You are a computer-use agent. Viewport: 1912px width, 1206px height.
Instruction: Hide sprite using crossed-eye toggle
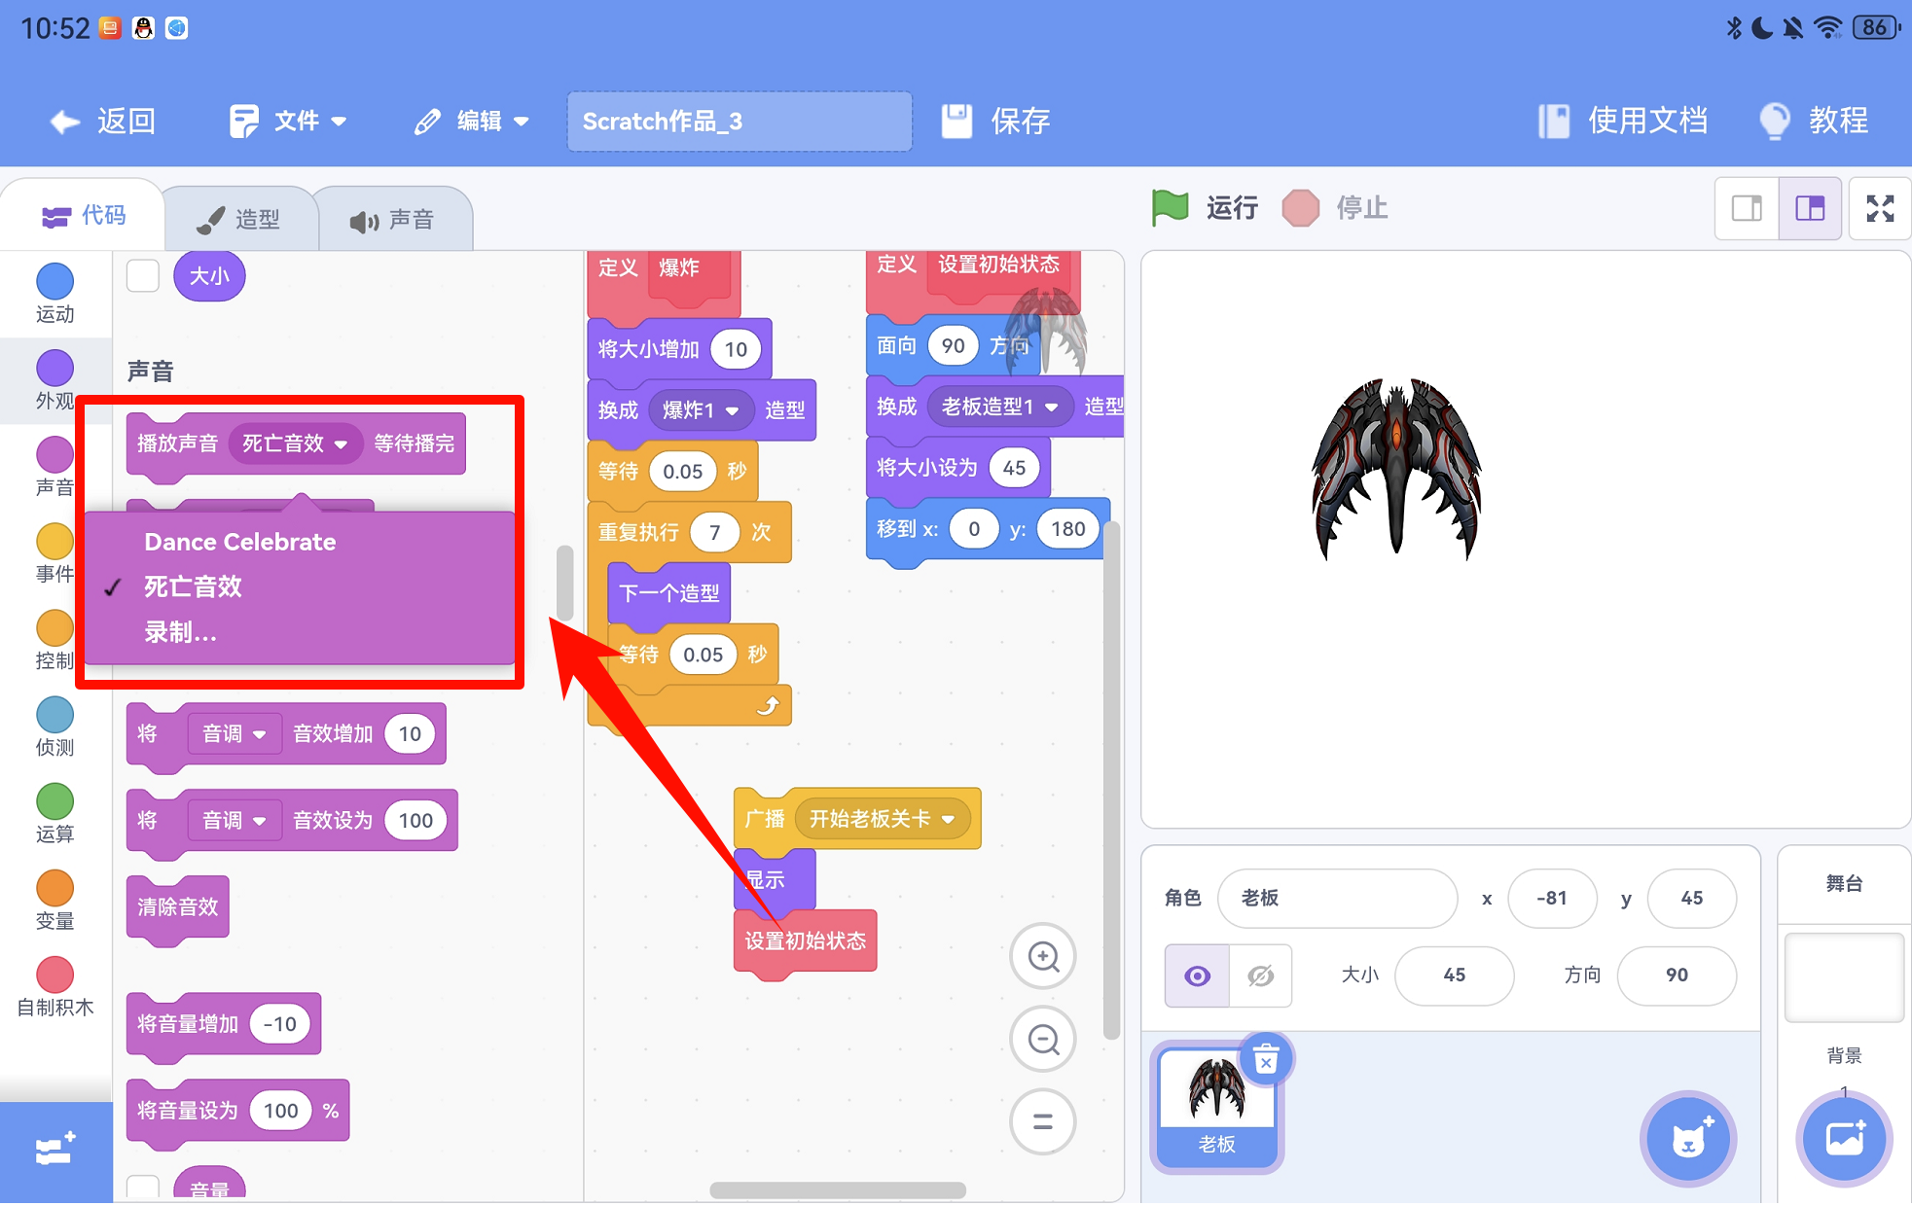click(1260, 975)
